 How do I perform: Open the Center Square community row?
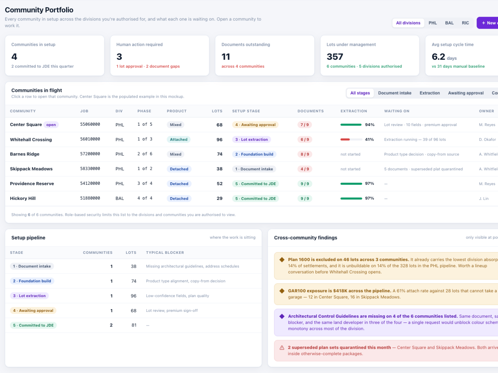click(x=251, y=125)
